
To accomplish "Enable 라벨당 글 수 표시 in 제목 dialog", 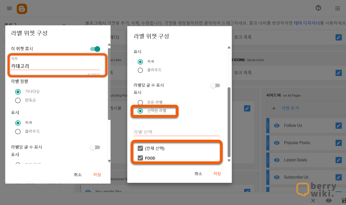I will pyautogui.click(x=95, y=147).
